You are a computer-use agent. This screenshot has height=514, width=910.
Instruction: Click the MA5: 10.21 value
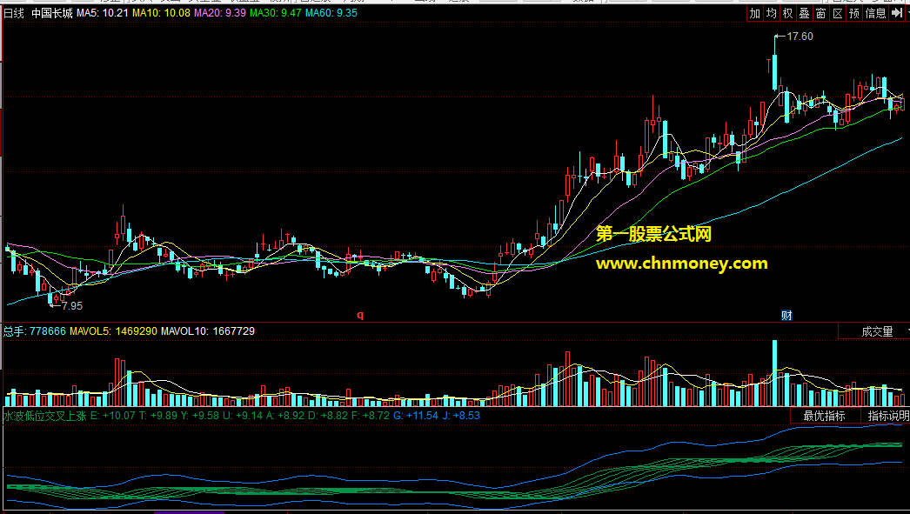pos(103,13)
